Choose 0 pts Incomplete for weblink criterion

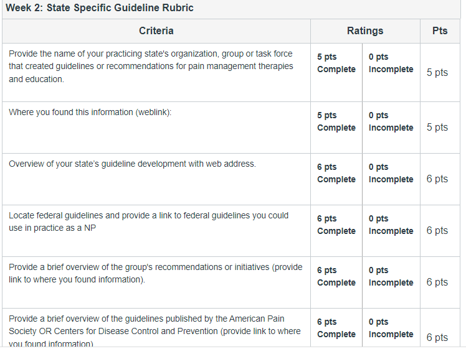click(x=391, y=121)
